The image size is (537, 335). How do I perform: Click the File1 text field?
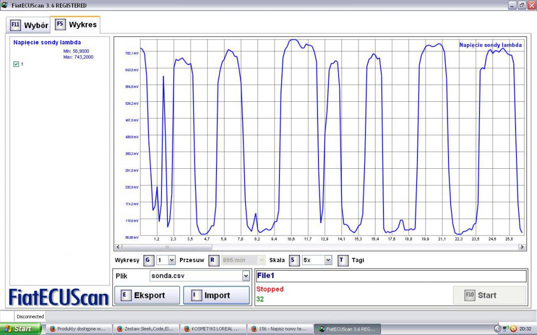390,276
